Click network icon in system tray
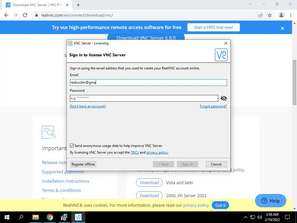Viewport: 297px width, 223px height. coord(253,217)
